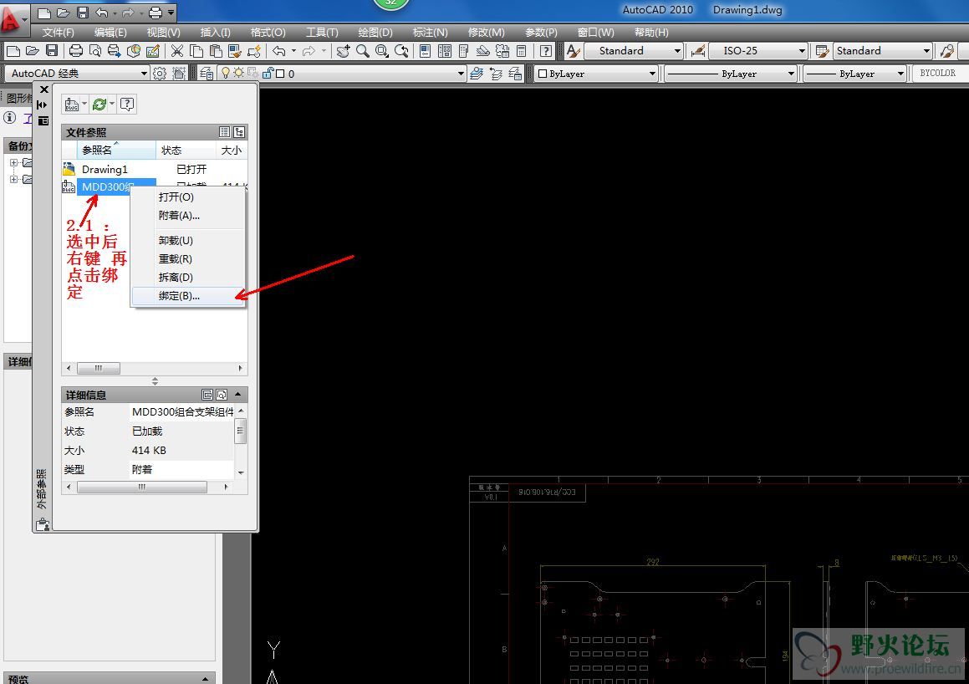Click the Make Object's Layer Current icon

tap(476, 74)
